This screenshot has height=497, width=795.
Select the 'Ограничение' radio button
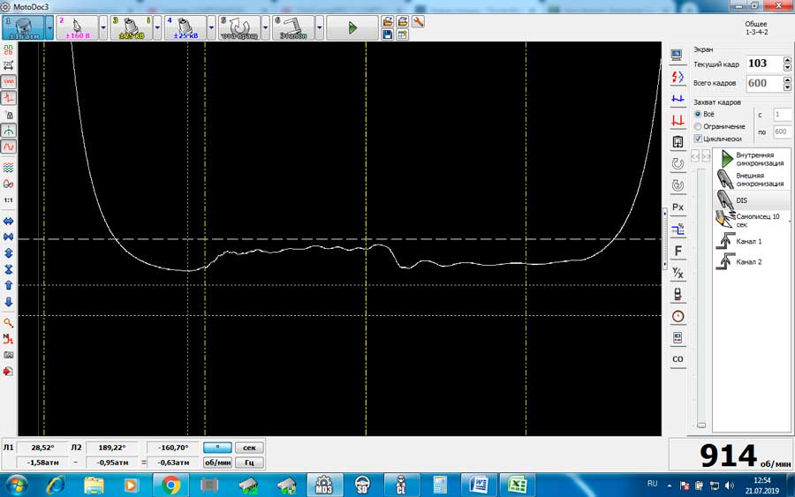[698, 126]
